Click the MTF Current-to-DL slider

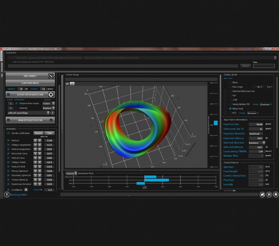tap(252, 113)
